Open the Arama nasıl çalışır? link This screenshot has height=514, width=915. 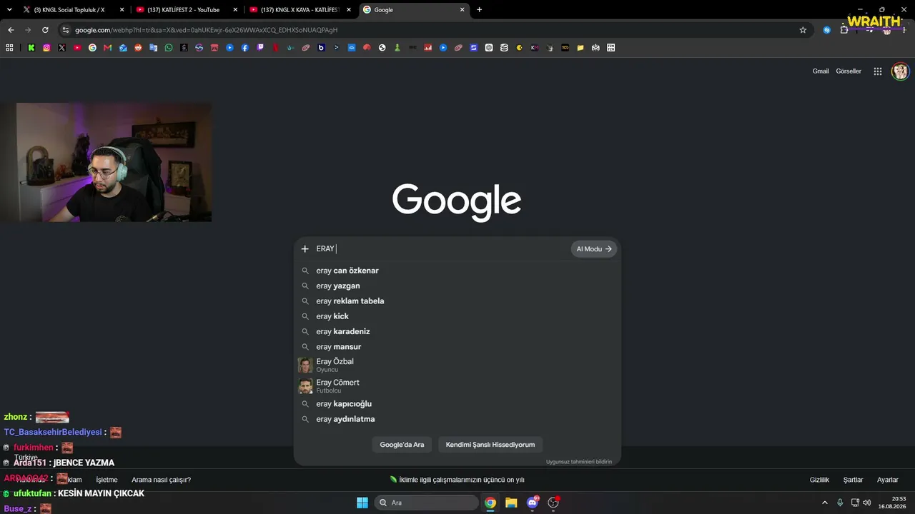coord(161,480)
